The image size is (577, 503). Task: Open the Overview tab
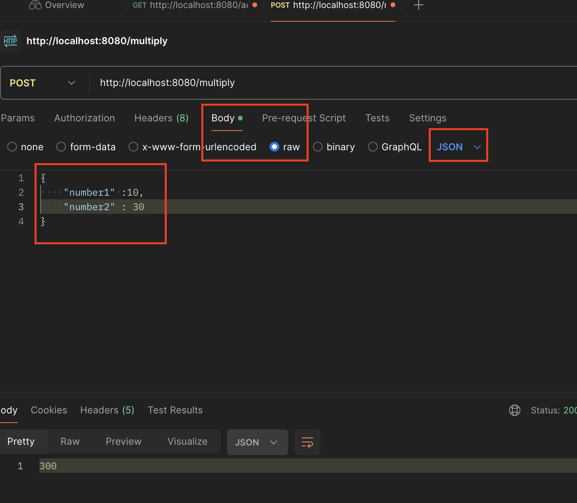[x=57, y=5]
